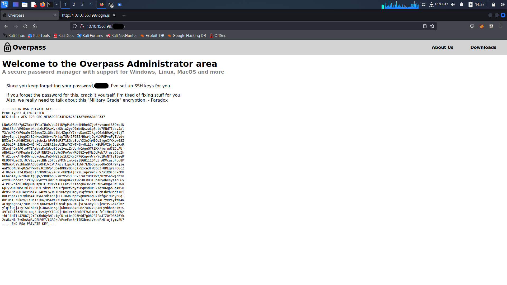This screenshot has height=285, width=507.
Task: Launch the text editor from the panel
Action: [34, 4]
